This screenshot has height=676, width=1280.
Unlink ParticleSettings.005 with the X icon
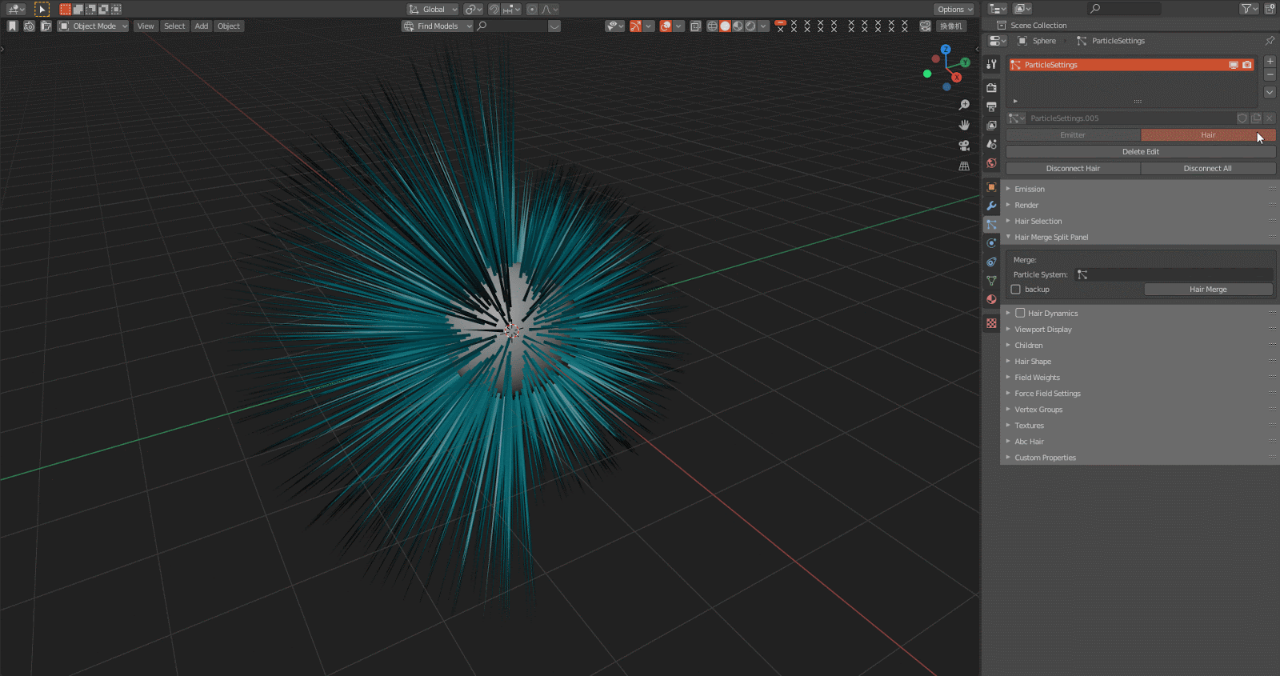tap(1270, 118)
